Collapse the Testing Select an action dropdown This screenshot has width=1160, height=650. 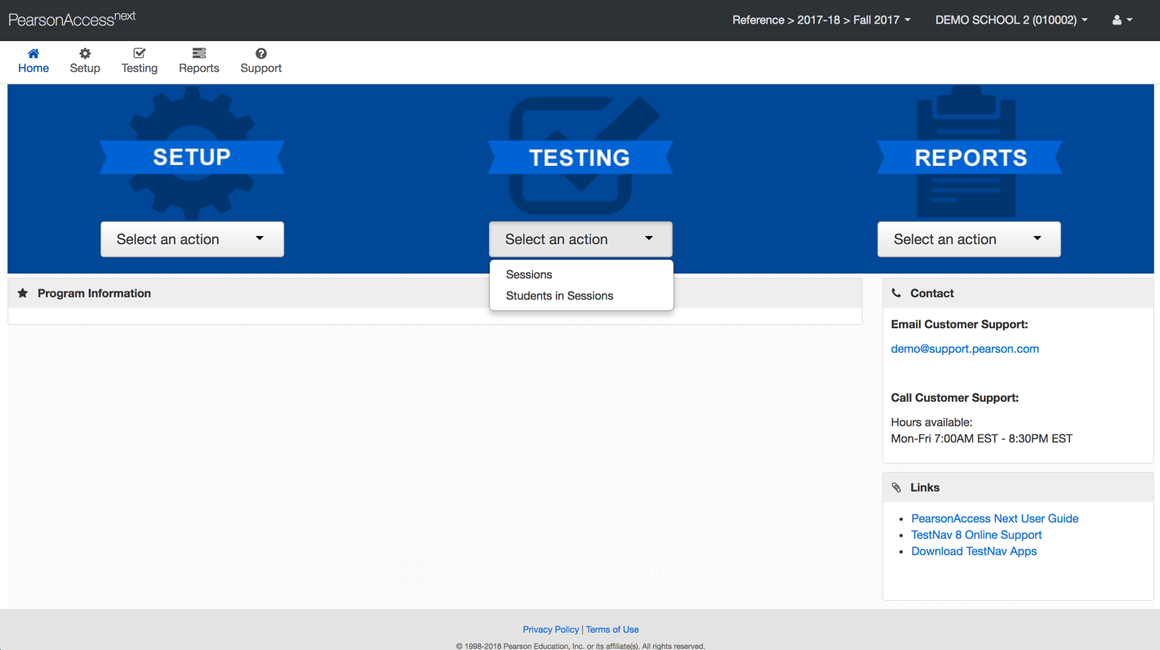tap(580, 239)
